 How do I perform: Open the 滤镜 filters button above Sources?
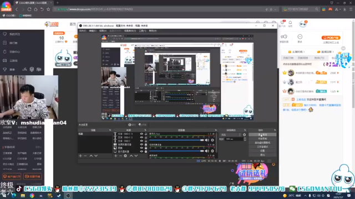(x=143, y=124)
